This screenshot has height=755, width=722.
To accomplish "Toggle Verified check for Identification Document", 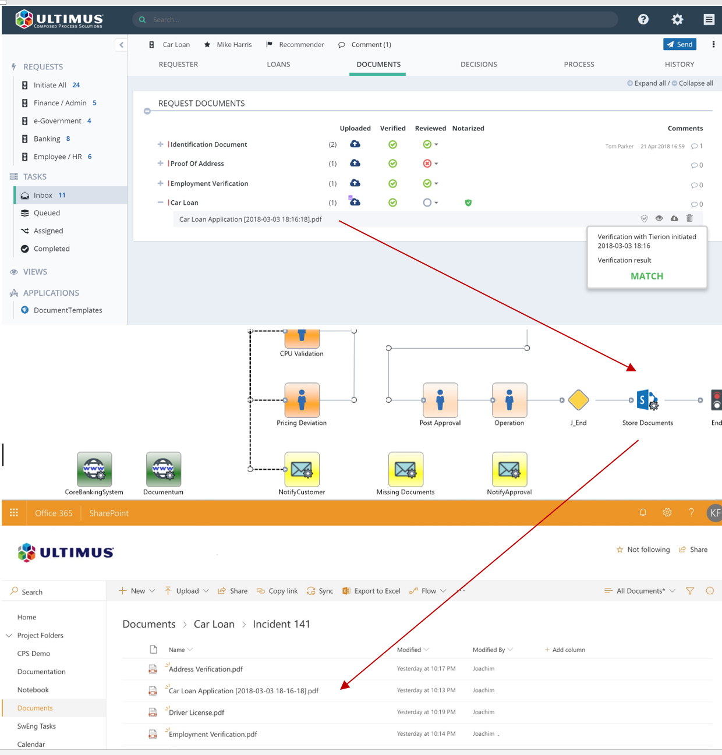I will (x=393, y=144).
